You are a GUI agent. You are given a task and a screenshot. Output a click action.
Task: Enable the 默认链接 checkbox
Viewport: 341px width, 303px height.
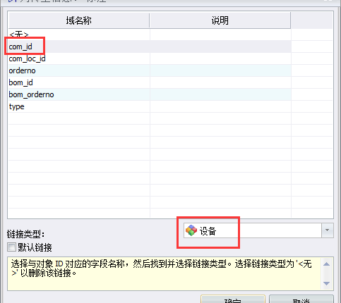click(x=11, y=247)
